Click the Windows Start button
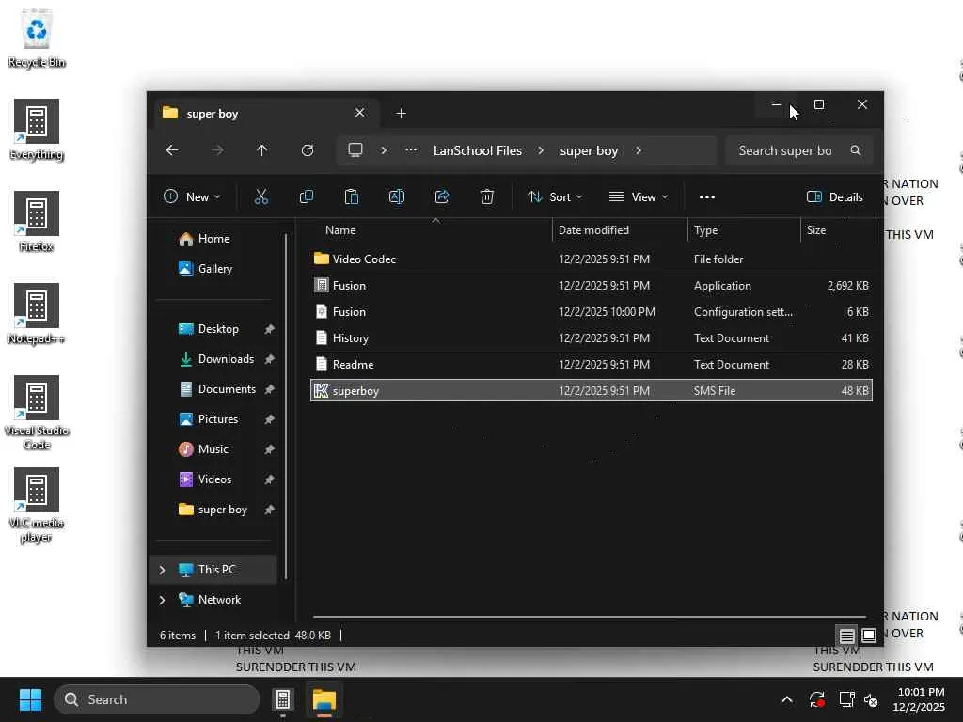 coord(30,699)
